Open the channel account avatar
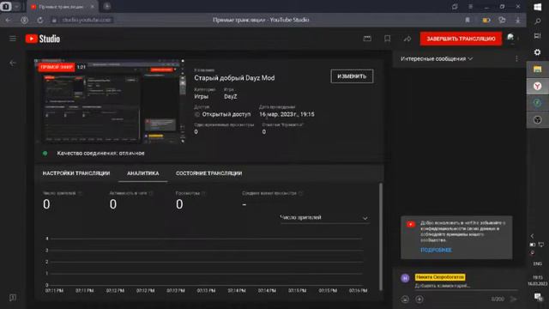This screenshot has width=549, height=309. click(x=511, y=38)
